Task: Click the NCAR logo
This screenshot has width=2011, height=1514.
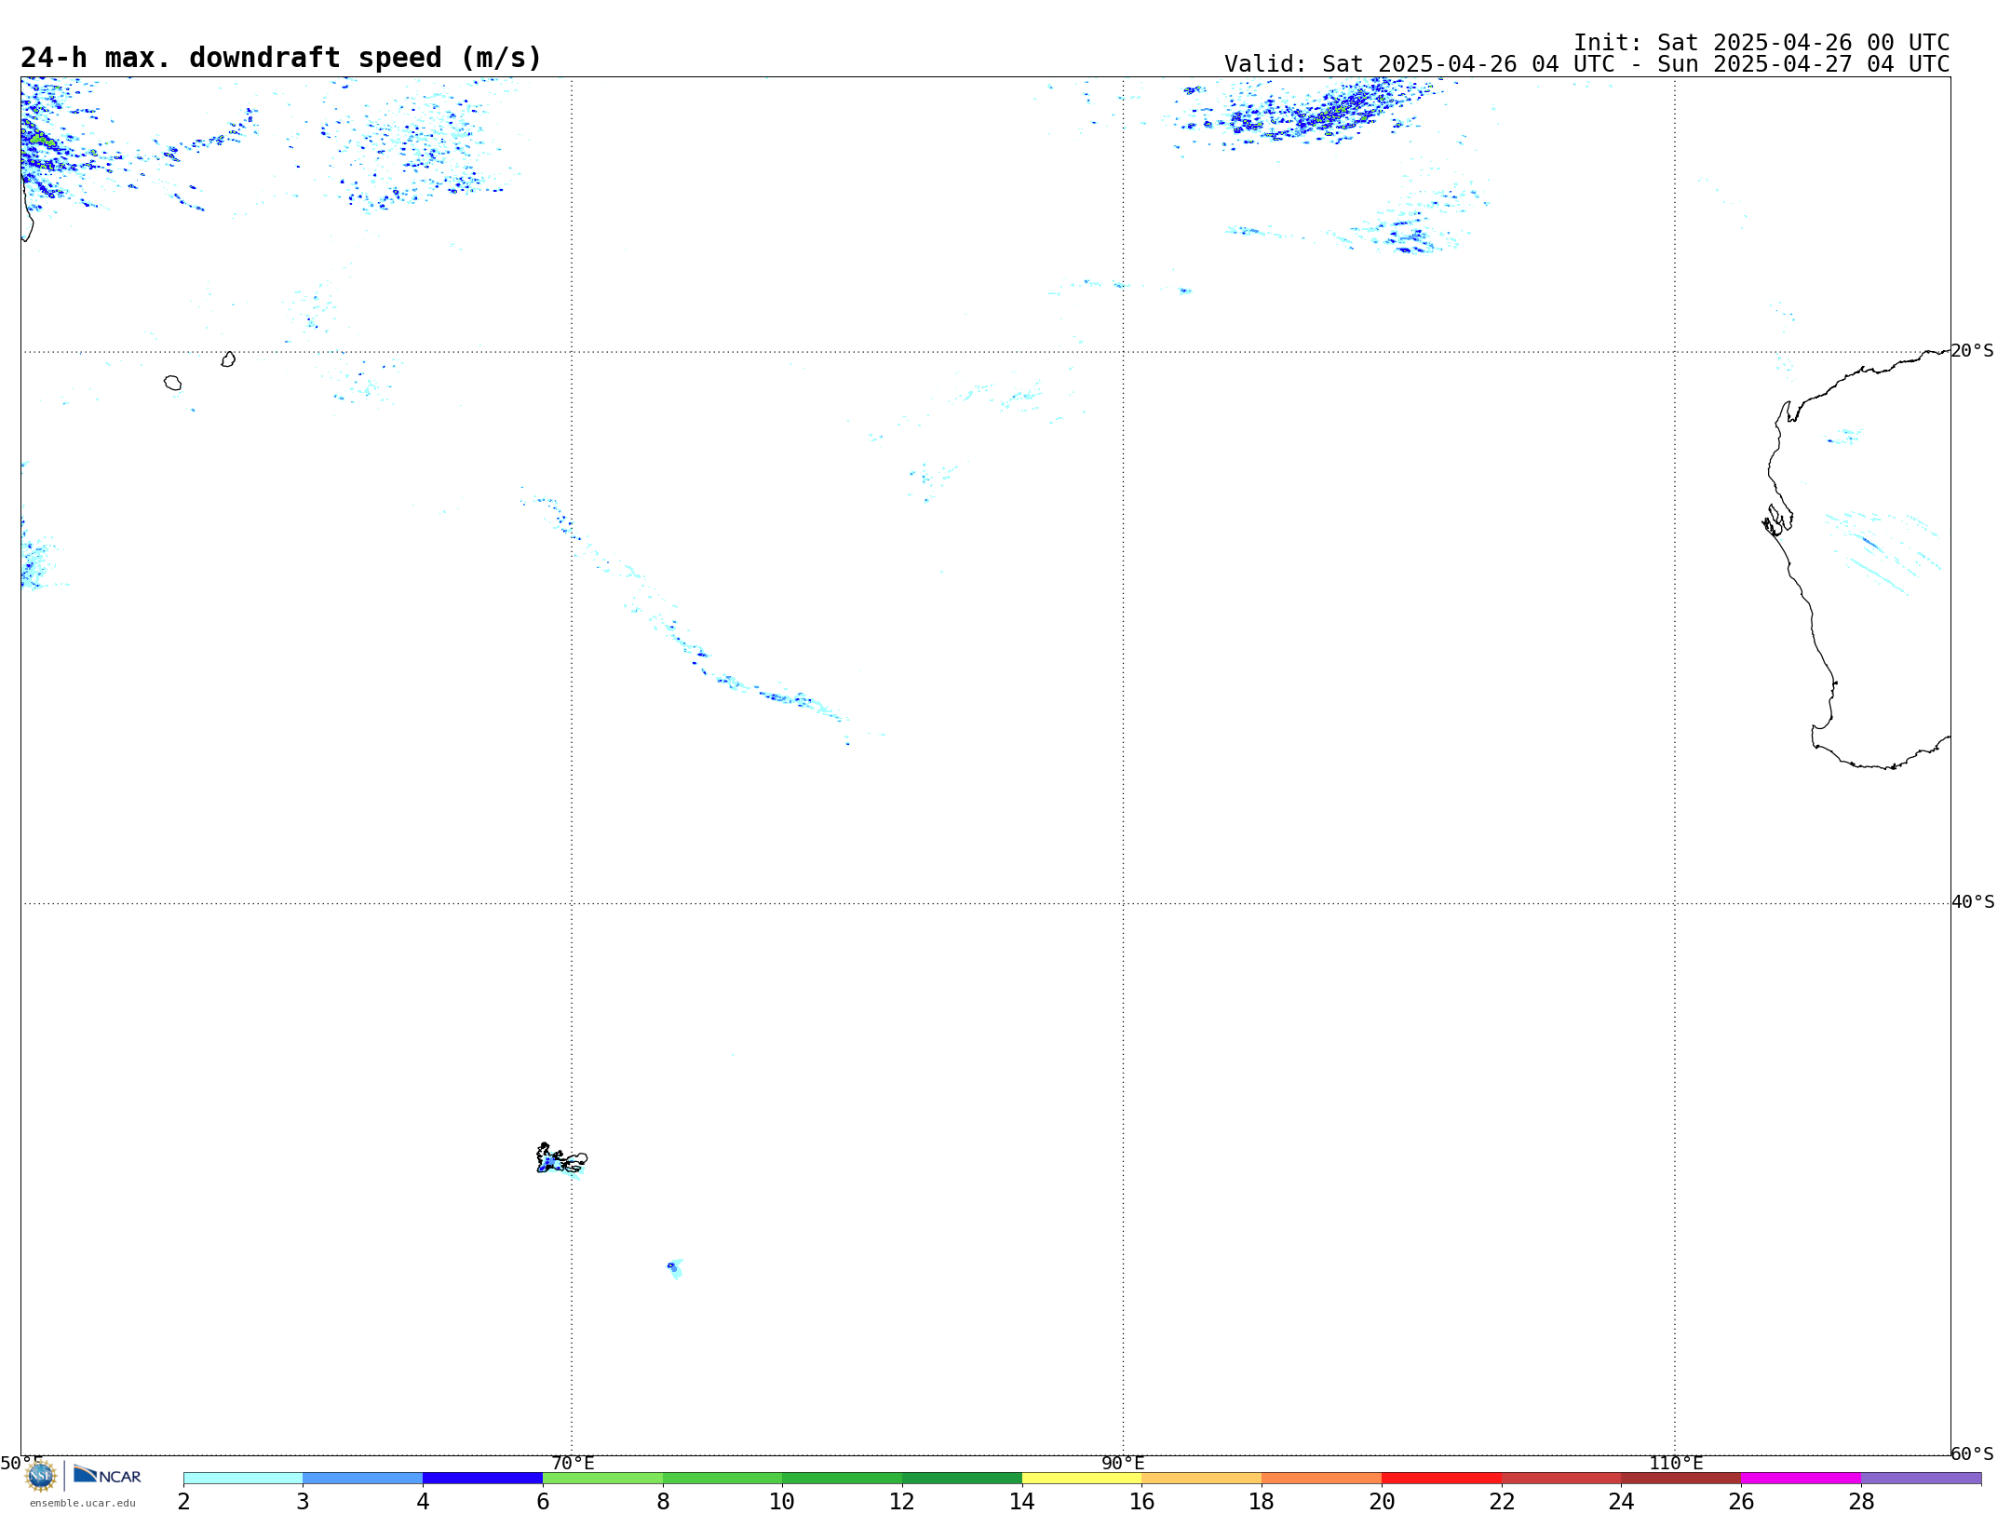Action: coord(107,1475)
